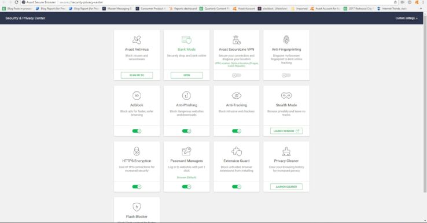Viewport: 427px width, 223px height.
Task: Click the round toolbar icon beside the Avast icon
Action: [x=410, y=2]
